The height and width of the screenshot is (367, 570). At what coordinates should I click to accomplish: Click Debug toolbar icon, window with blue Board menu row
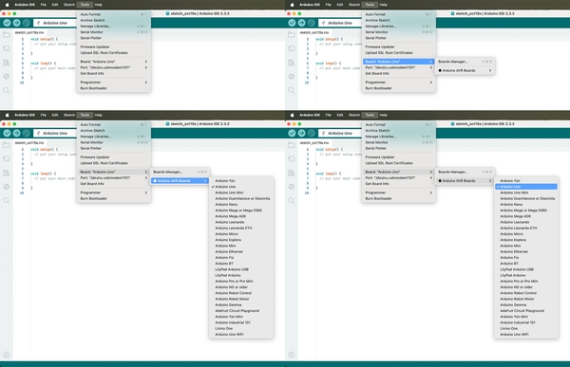(x=312, y=23)
